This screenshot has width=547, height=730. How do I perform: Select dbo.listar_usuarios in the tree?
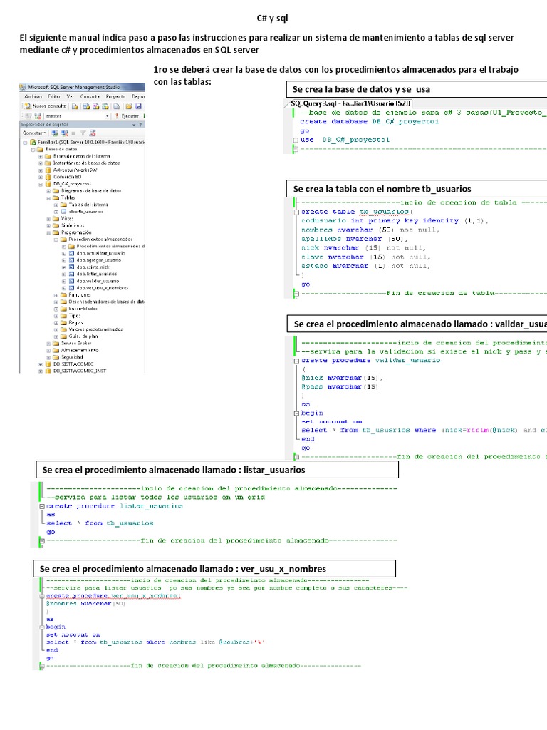97,274
